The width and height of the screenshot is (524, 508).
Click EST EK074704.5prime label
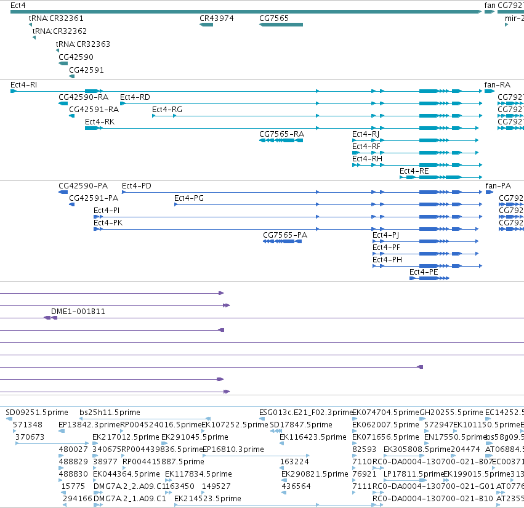pos(385,413)
